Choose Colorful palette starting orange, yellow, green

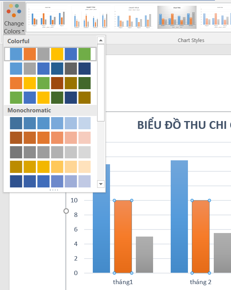tap(50, 83)
